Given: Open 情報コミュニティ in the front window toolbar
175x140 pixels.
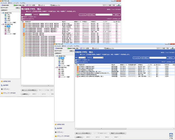Looking at the screenshot, I should (109, 48).
